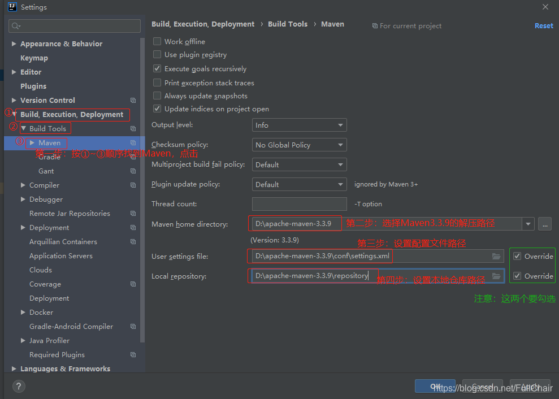Image resolution: width=559 pixels, height=399 pixels.
Task: Click in the settings search field
Action: 75,26
